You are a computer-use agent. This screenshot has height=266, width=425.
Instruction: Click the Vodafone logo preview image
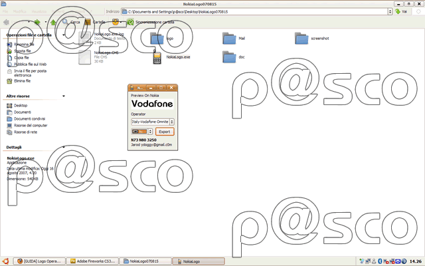tap(152, 104)
